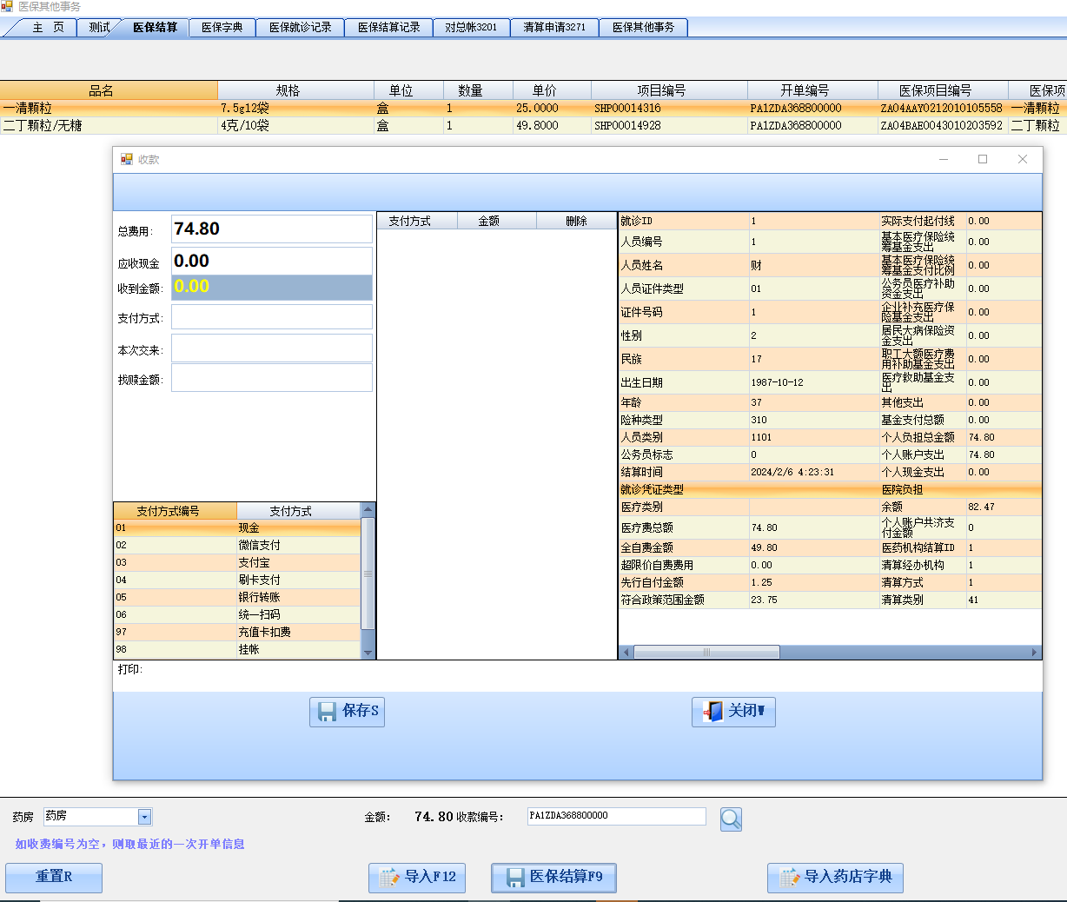
Task: Click the 险种类型 value 310
Action: [x=759, y=421]
